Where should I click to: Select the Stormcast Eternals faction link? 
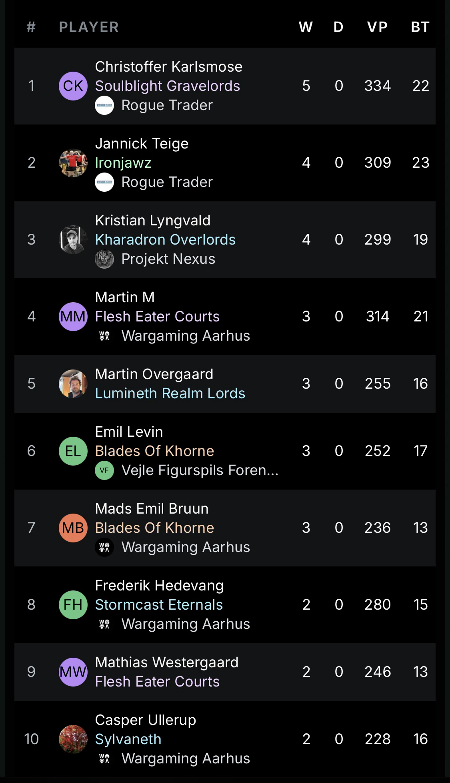point(159,604)
